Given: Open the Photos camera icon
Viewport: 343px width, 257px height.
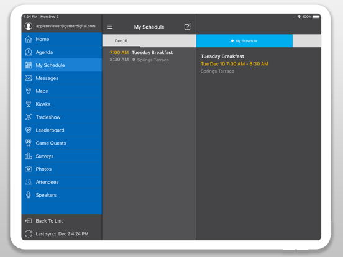Looking at the screenshot, I should (x=29, y=169).
